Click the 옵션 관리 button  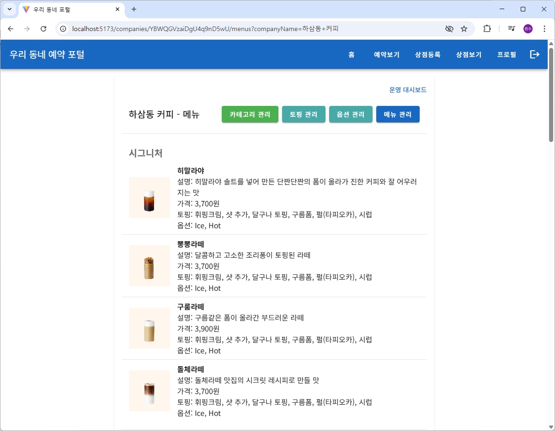(x=351, y=115)
